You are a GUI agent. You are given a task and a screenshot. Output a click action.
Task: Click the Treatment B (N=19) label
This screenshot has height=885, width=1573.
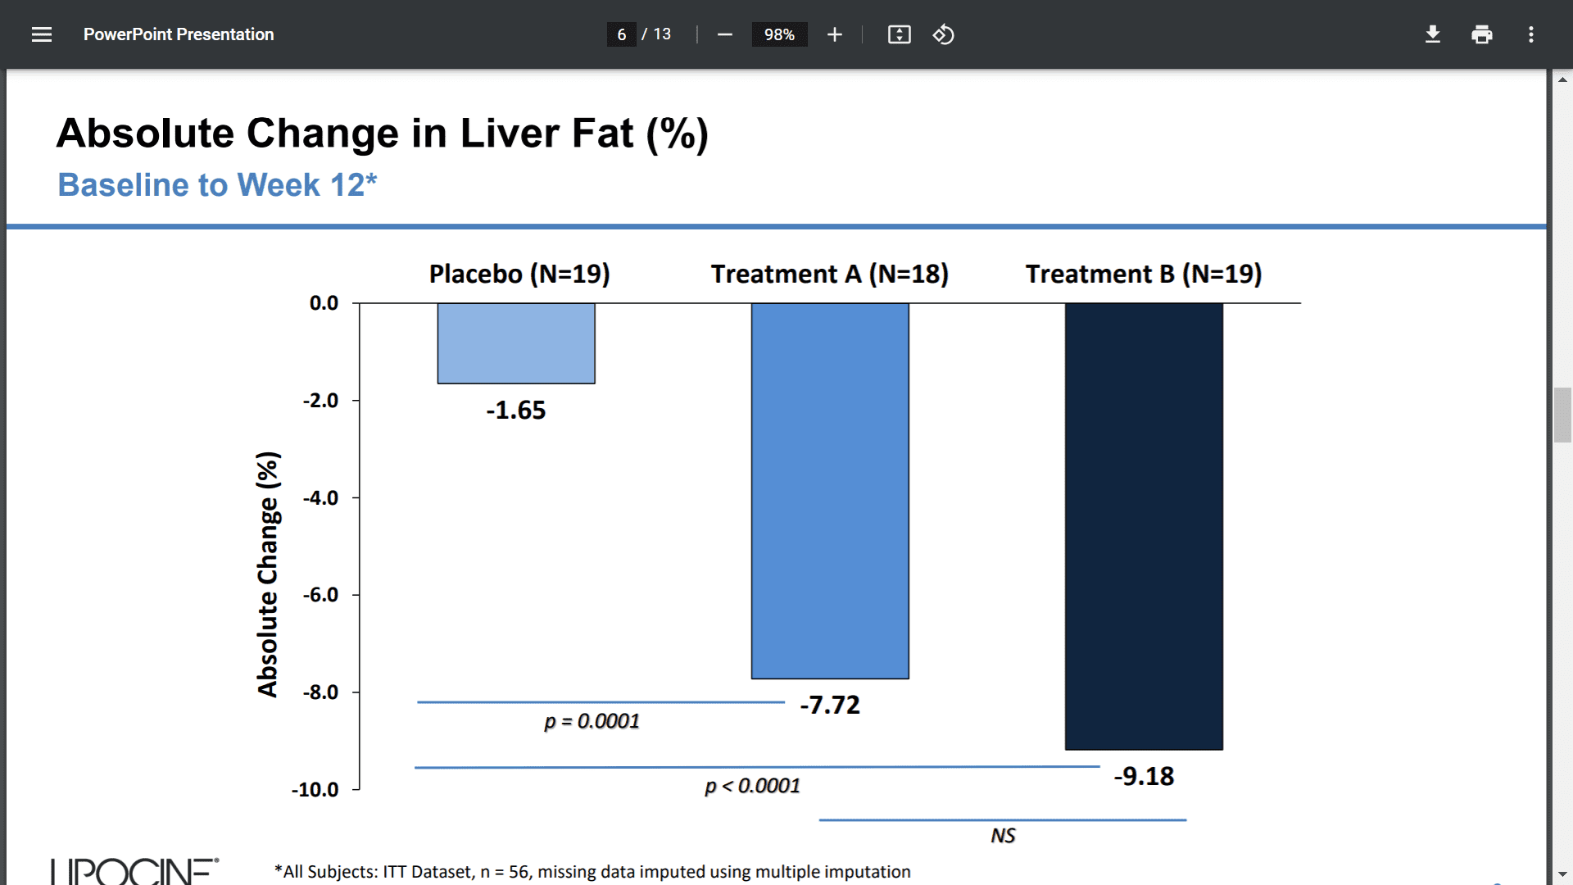coord(1144,274)
